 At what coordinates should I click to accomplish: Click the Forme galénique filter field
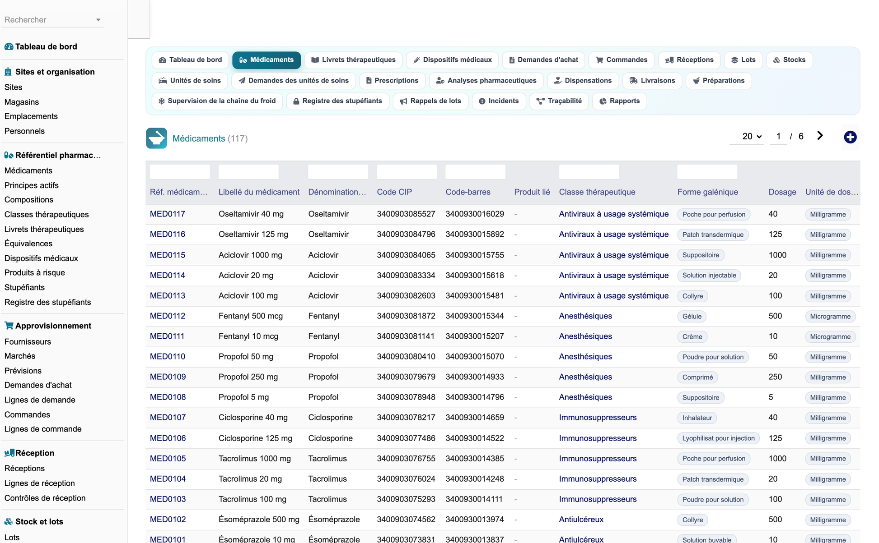(707, 172)
